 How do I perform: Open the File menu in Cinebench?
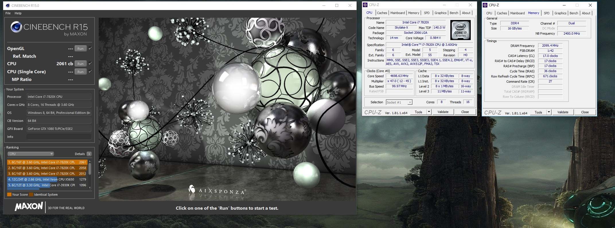8,13
